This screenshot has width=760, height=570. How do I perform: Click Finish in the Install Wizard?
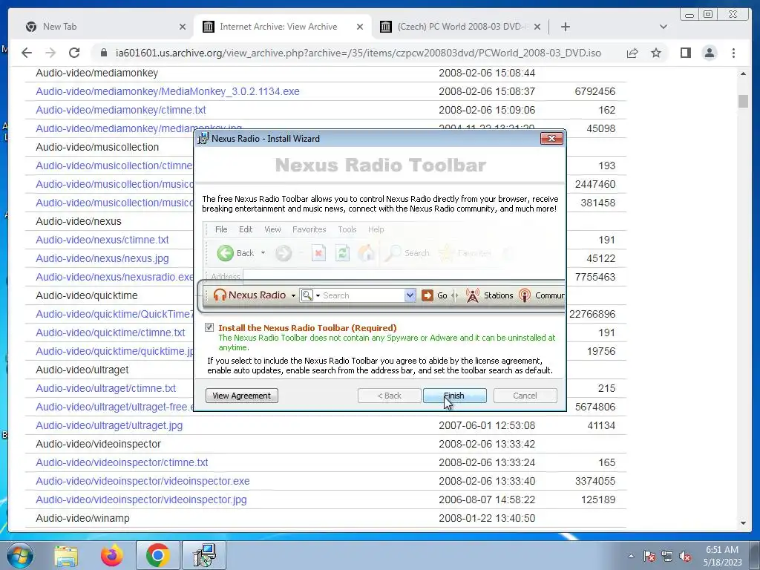(x=455, y=396)
